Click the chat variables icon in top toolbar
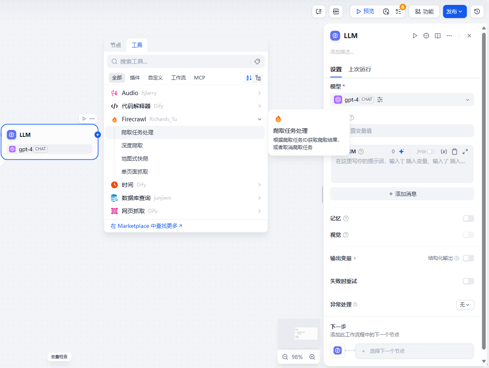The image size is (489, 368). coord(319,11)
